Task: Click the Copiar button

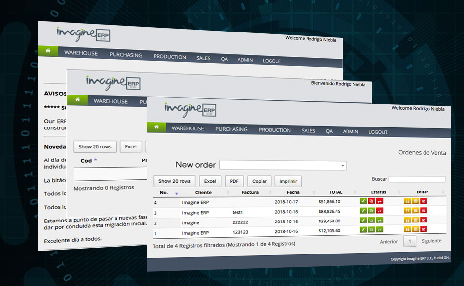Action: tap(259, 181)
